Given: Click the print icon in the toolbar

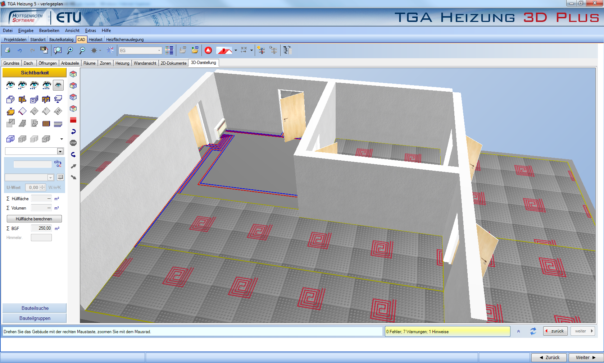Looking at the screenshot, I should coord(8,50).
